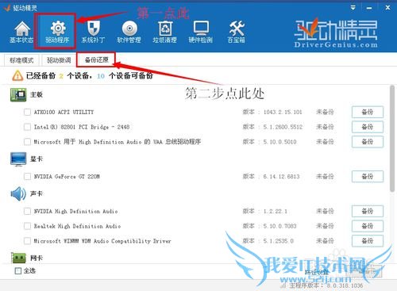Click version 6.14.12.6813 text

pos(281,176)
